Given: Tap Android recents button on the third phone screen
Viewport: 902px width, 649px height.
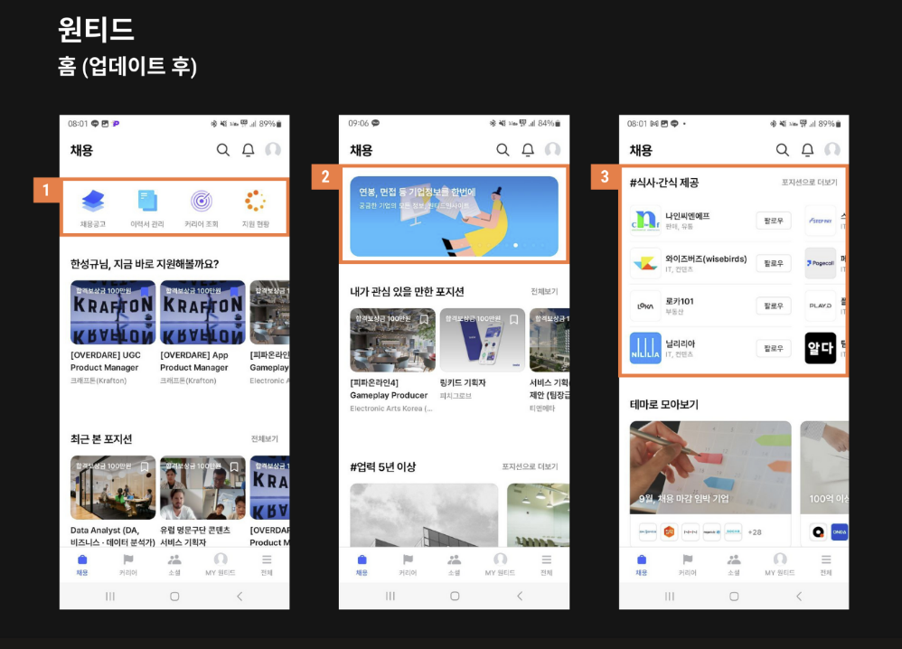Looking at the screenshot, I should point(670,596).
